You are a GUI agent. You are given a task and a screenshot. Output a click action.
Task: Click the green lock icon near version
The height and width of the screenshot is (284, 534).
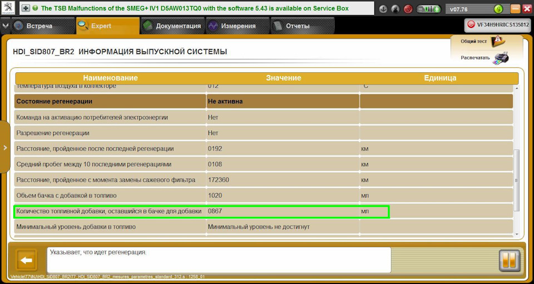click(498, 9)
